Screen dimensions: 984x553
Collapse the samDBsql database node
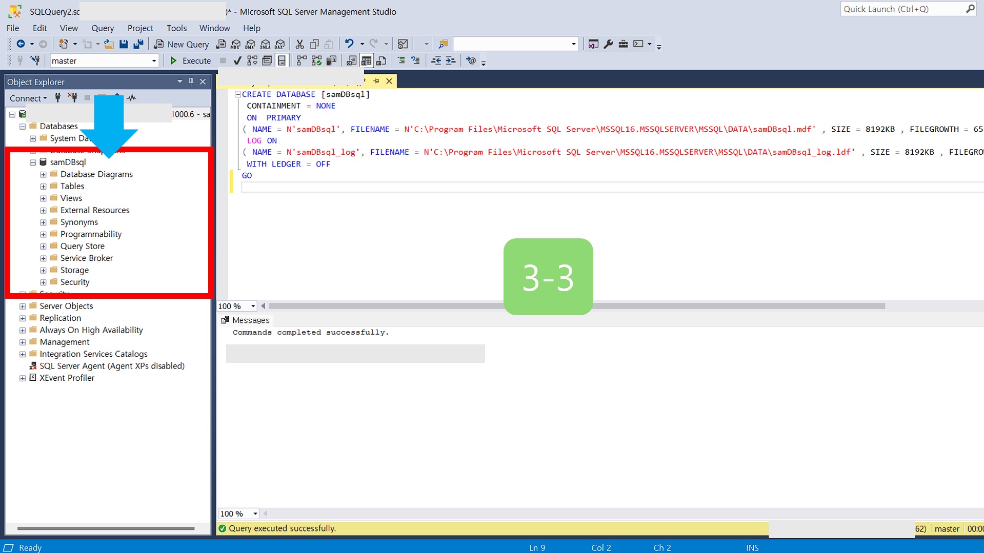point(33,162)
